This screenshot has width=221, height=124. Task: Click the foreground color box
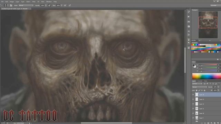tap(193, 65)
